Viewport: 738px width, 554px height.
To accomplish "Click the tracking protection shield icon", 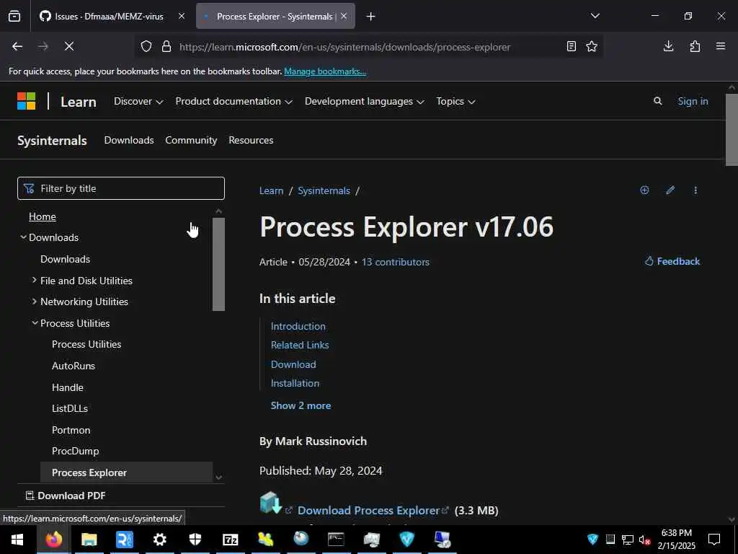I will point(146,47).
